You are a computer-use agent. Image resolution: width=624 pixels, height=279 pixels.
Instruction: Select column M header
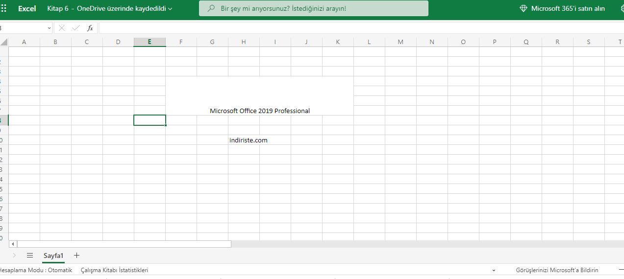coord(400,42)
